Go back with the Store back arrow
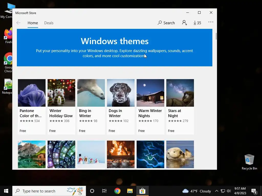Screen dimensions: 262x196 [x=18, y=23]
